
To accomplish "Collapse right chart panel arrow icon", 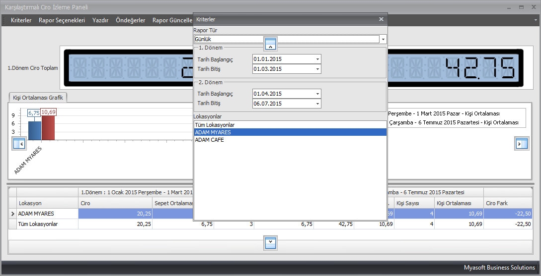I will tap(522, 144).
